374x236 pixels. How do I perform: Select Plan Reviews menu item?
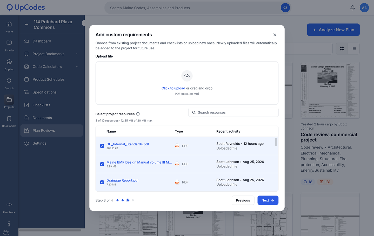coord(51,131)
